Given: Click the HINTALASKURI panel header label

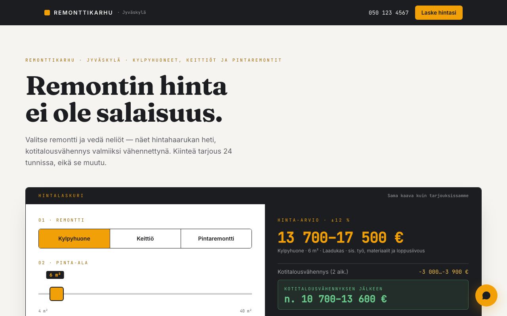Looking at the screenshot, I should [61, 196].
